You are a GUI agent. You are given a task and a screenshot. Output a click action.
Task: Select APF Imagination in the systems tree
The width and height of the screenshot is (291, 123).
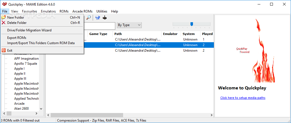[x=26, y=59]
